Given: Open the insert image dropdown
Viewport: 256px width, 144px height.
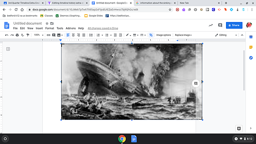Looking at the screenshot, I should pyautogui.click(x=60, y=35).
